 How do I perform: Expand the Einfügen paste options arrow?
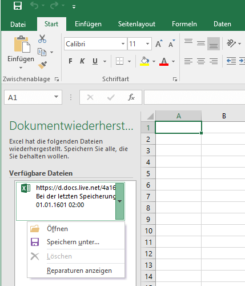(21, 67)
